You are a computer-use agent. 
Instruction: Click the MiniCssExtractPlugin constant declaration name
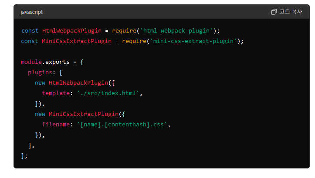click(x=77, y=41)
